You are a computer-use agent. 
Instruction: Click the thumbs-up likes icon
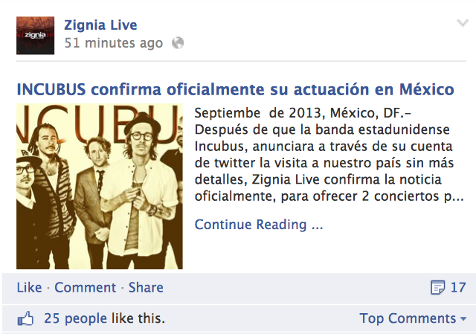coord(25,318)
